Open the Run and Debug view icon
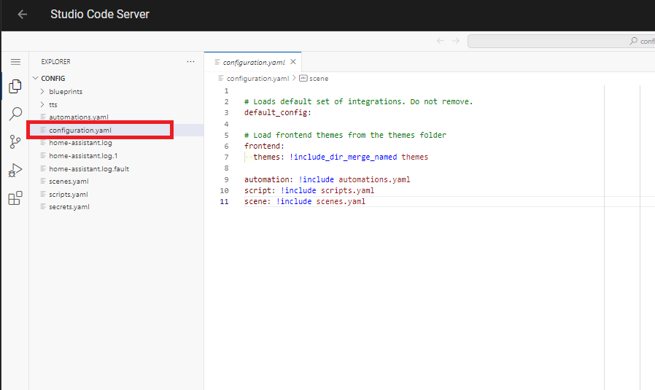 point(15,170)
